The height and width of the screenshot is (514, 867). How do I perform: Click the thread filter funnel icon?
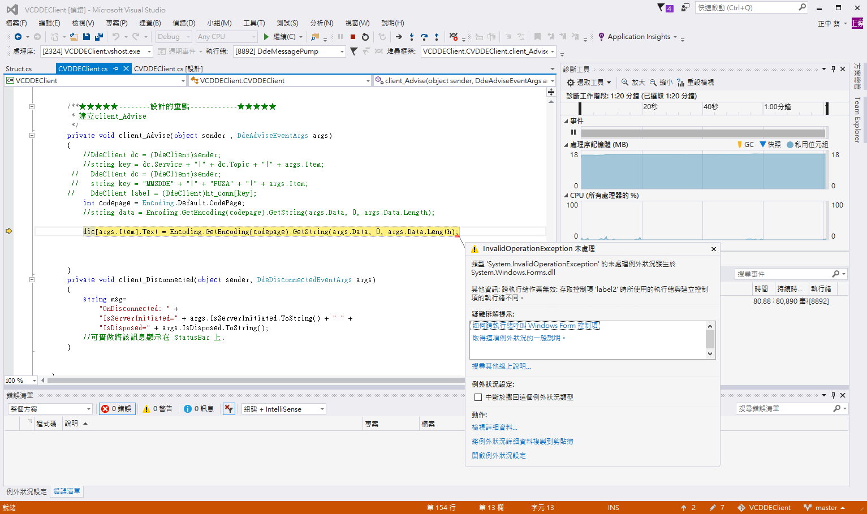[354, 51]
